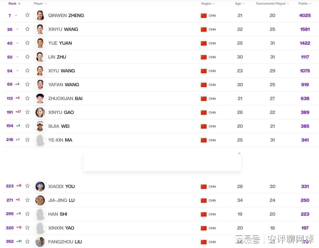Close the advertisement banner with the X
This screenshot has width=319, height=248.
[x=239, y=153]
